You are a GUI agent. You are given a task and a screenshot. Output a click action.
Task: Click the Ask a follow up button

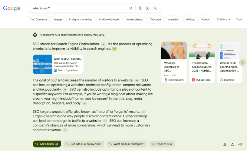[x=47, y=144]
